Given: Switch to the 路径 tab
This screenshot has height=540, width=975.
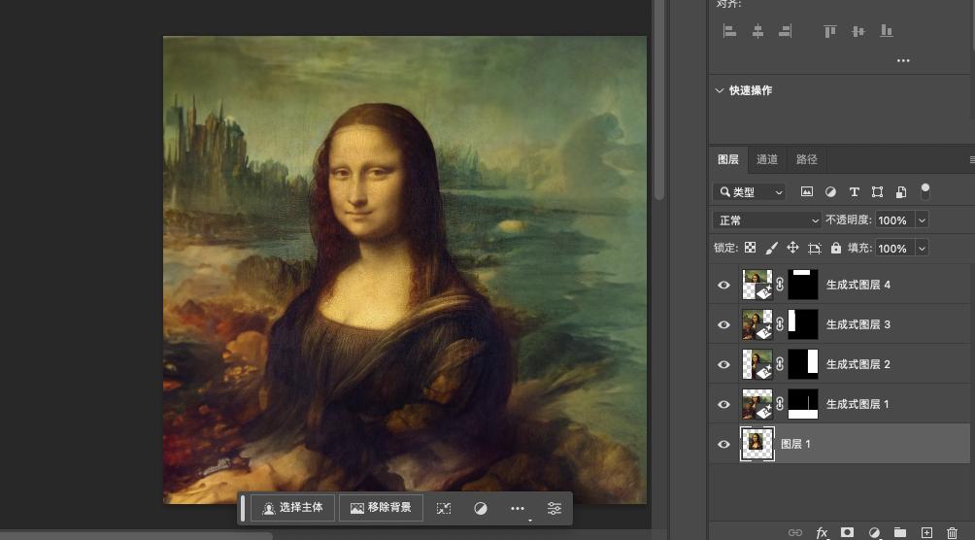Looking at the screenshot, I should pos(807,159).
